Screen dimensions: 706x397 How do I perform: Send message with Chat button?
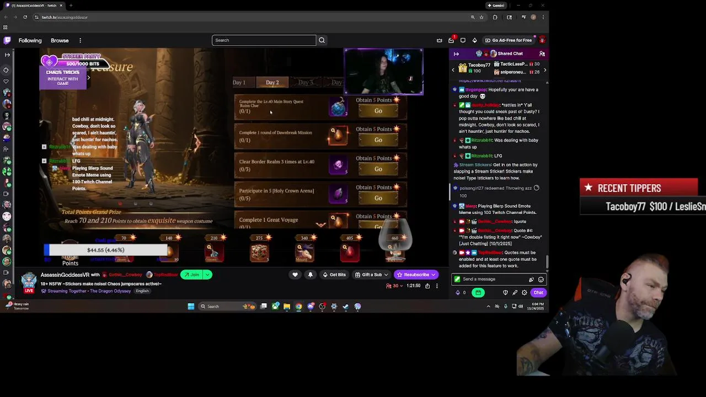tap(538, 293)
